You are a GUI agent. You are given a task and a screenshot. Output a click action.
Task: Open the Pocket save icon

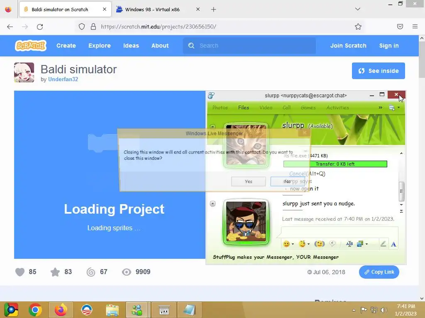[x=400, y=26]
